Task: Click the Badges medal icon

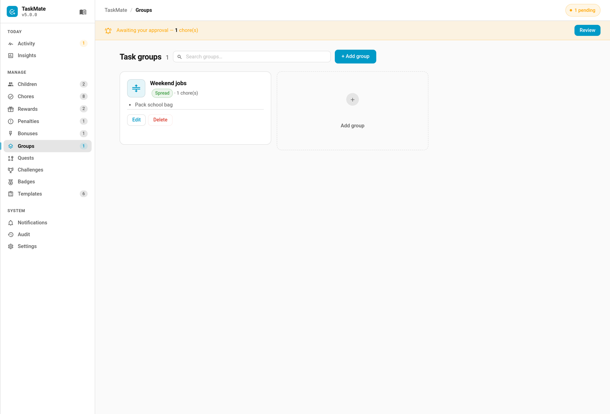Action: coord(11,182)
